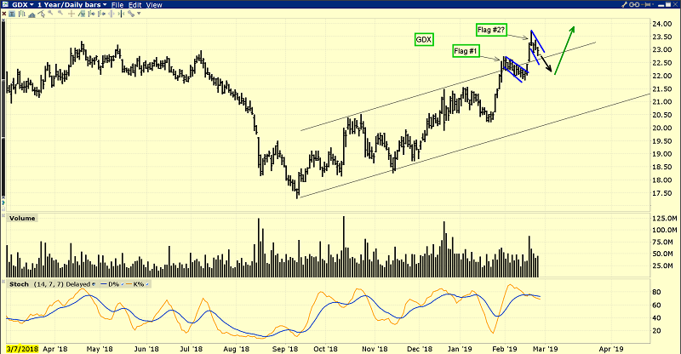Toggle the K% line checkbox
The image size is (681, 354).
click(147, 284)
